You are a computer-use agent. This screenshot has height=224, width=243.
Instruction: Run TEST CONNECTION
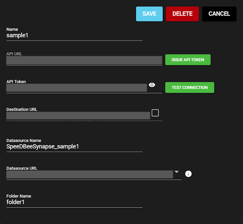[190, 88]
